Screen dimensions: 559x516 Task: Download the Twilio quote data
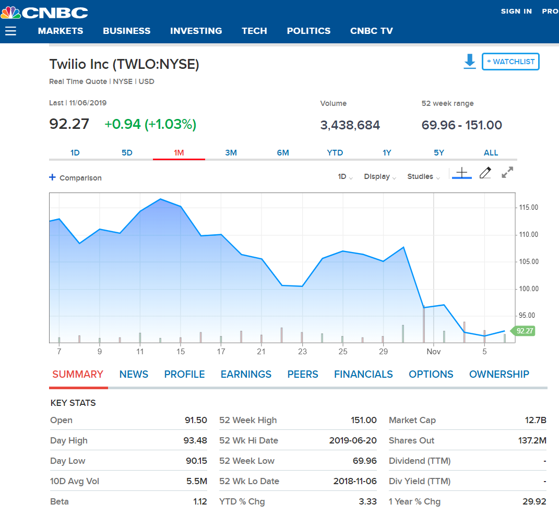click(470, 61)
